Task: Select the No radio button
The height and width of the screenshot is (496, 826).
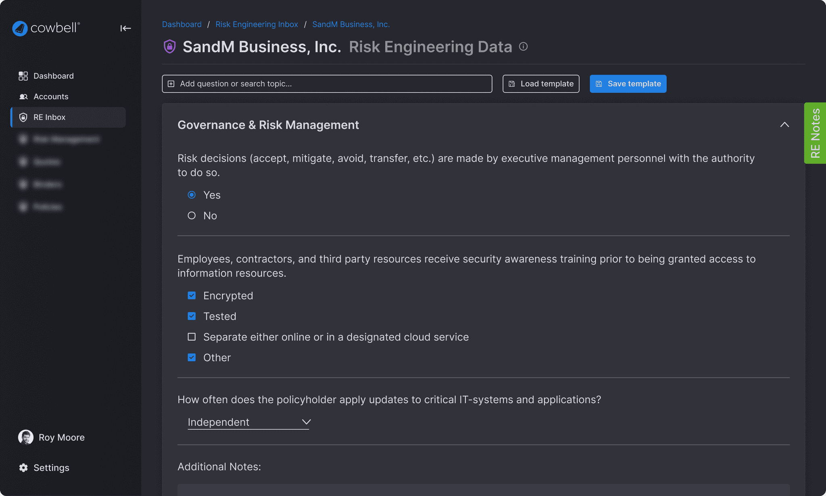Action: 192,215
